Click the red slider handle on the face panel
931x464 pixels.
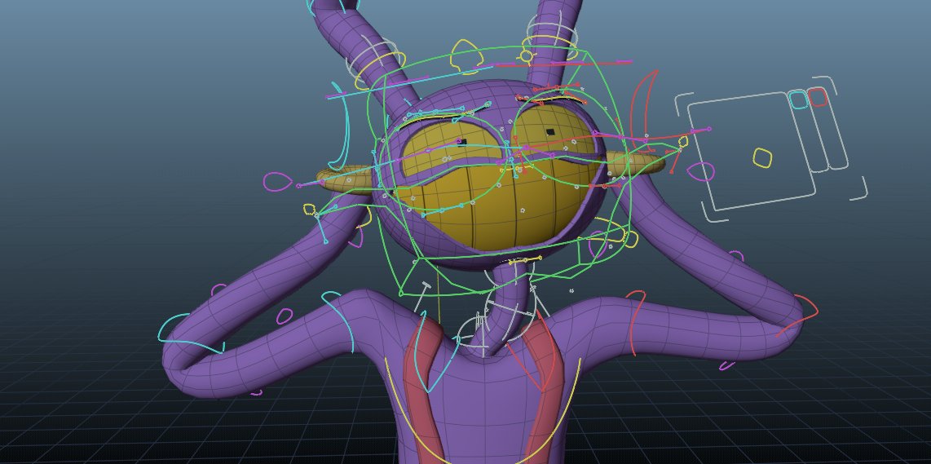(818, 97)
